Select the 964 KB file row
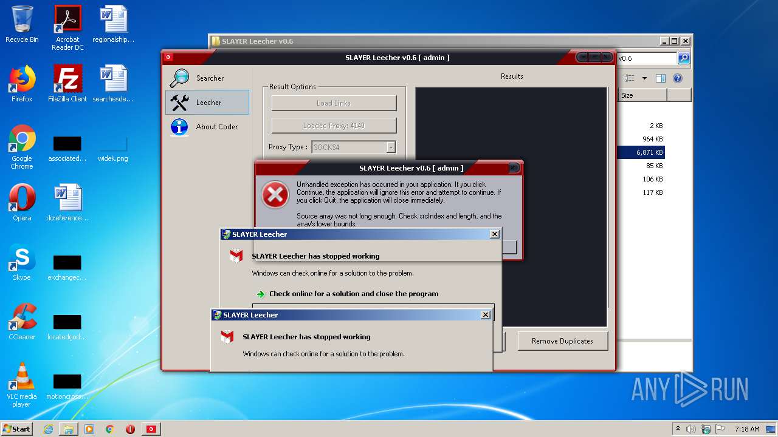 coord(641,139)
